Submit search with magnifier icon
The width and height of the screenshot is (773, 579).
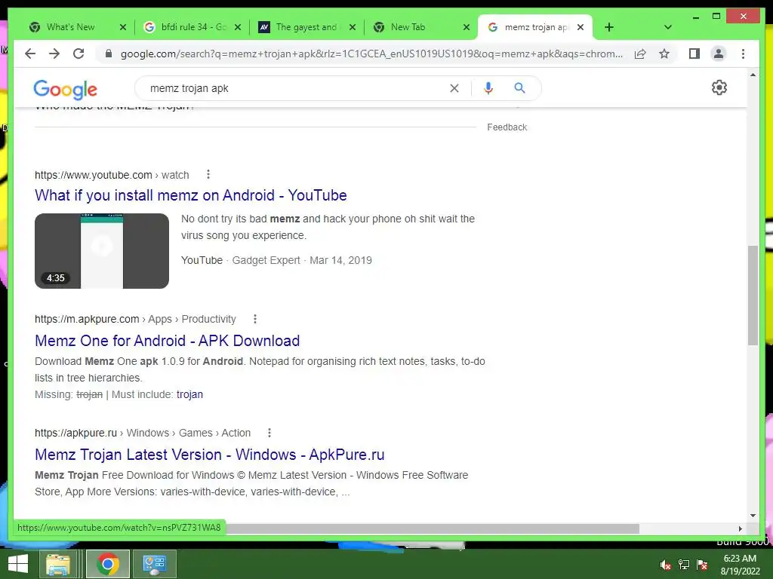(x=519, y=88)
